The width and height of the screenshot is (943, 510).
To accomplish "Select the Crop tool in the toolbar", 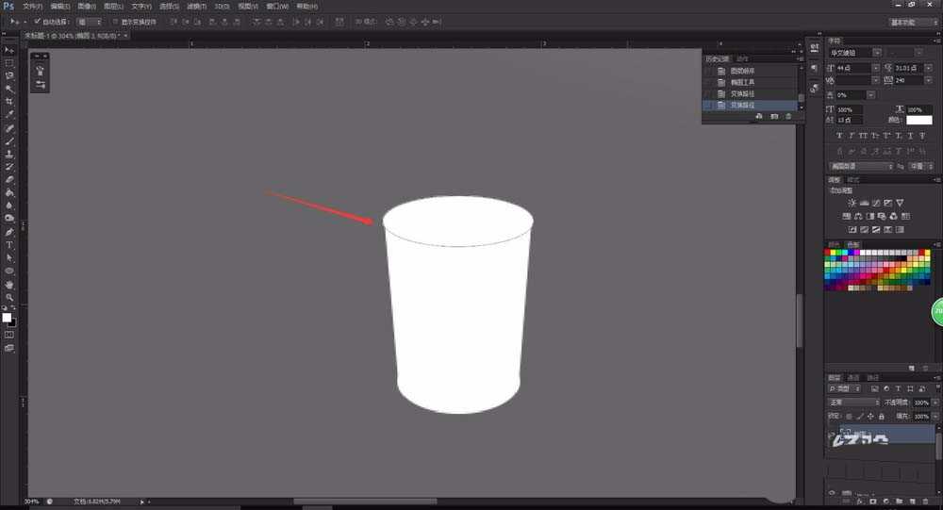I will point(9,101).
